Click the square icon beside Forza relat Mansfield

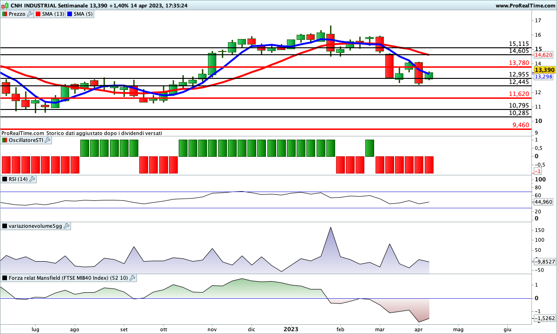(5, 278)
